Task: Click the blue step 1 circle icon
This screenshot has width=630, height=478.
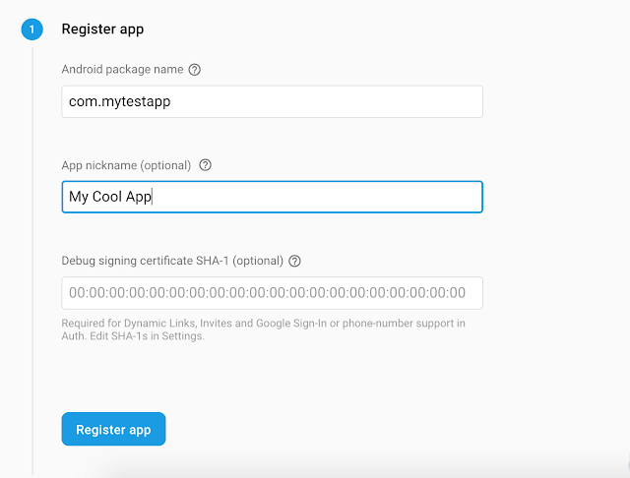Action: point(31,30)
